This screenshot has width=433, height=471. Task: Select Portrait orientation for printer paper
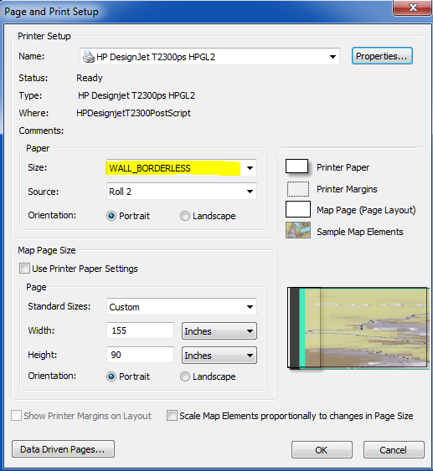pyautogui.click(x=111, y=216)
